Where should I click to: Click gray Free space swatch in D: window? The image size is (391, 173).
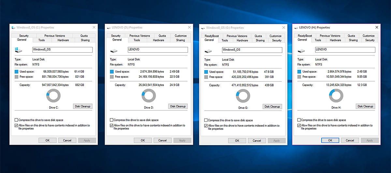pyautogui.click(x=112, y=77)
